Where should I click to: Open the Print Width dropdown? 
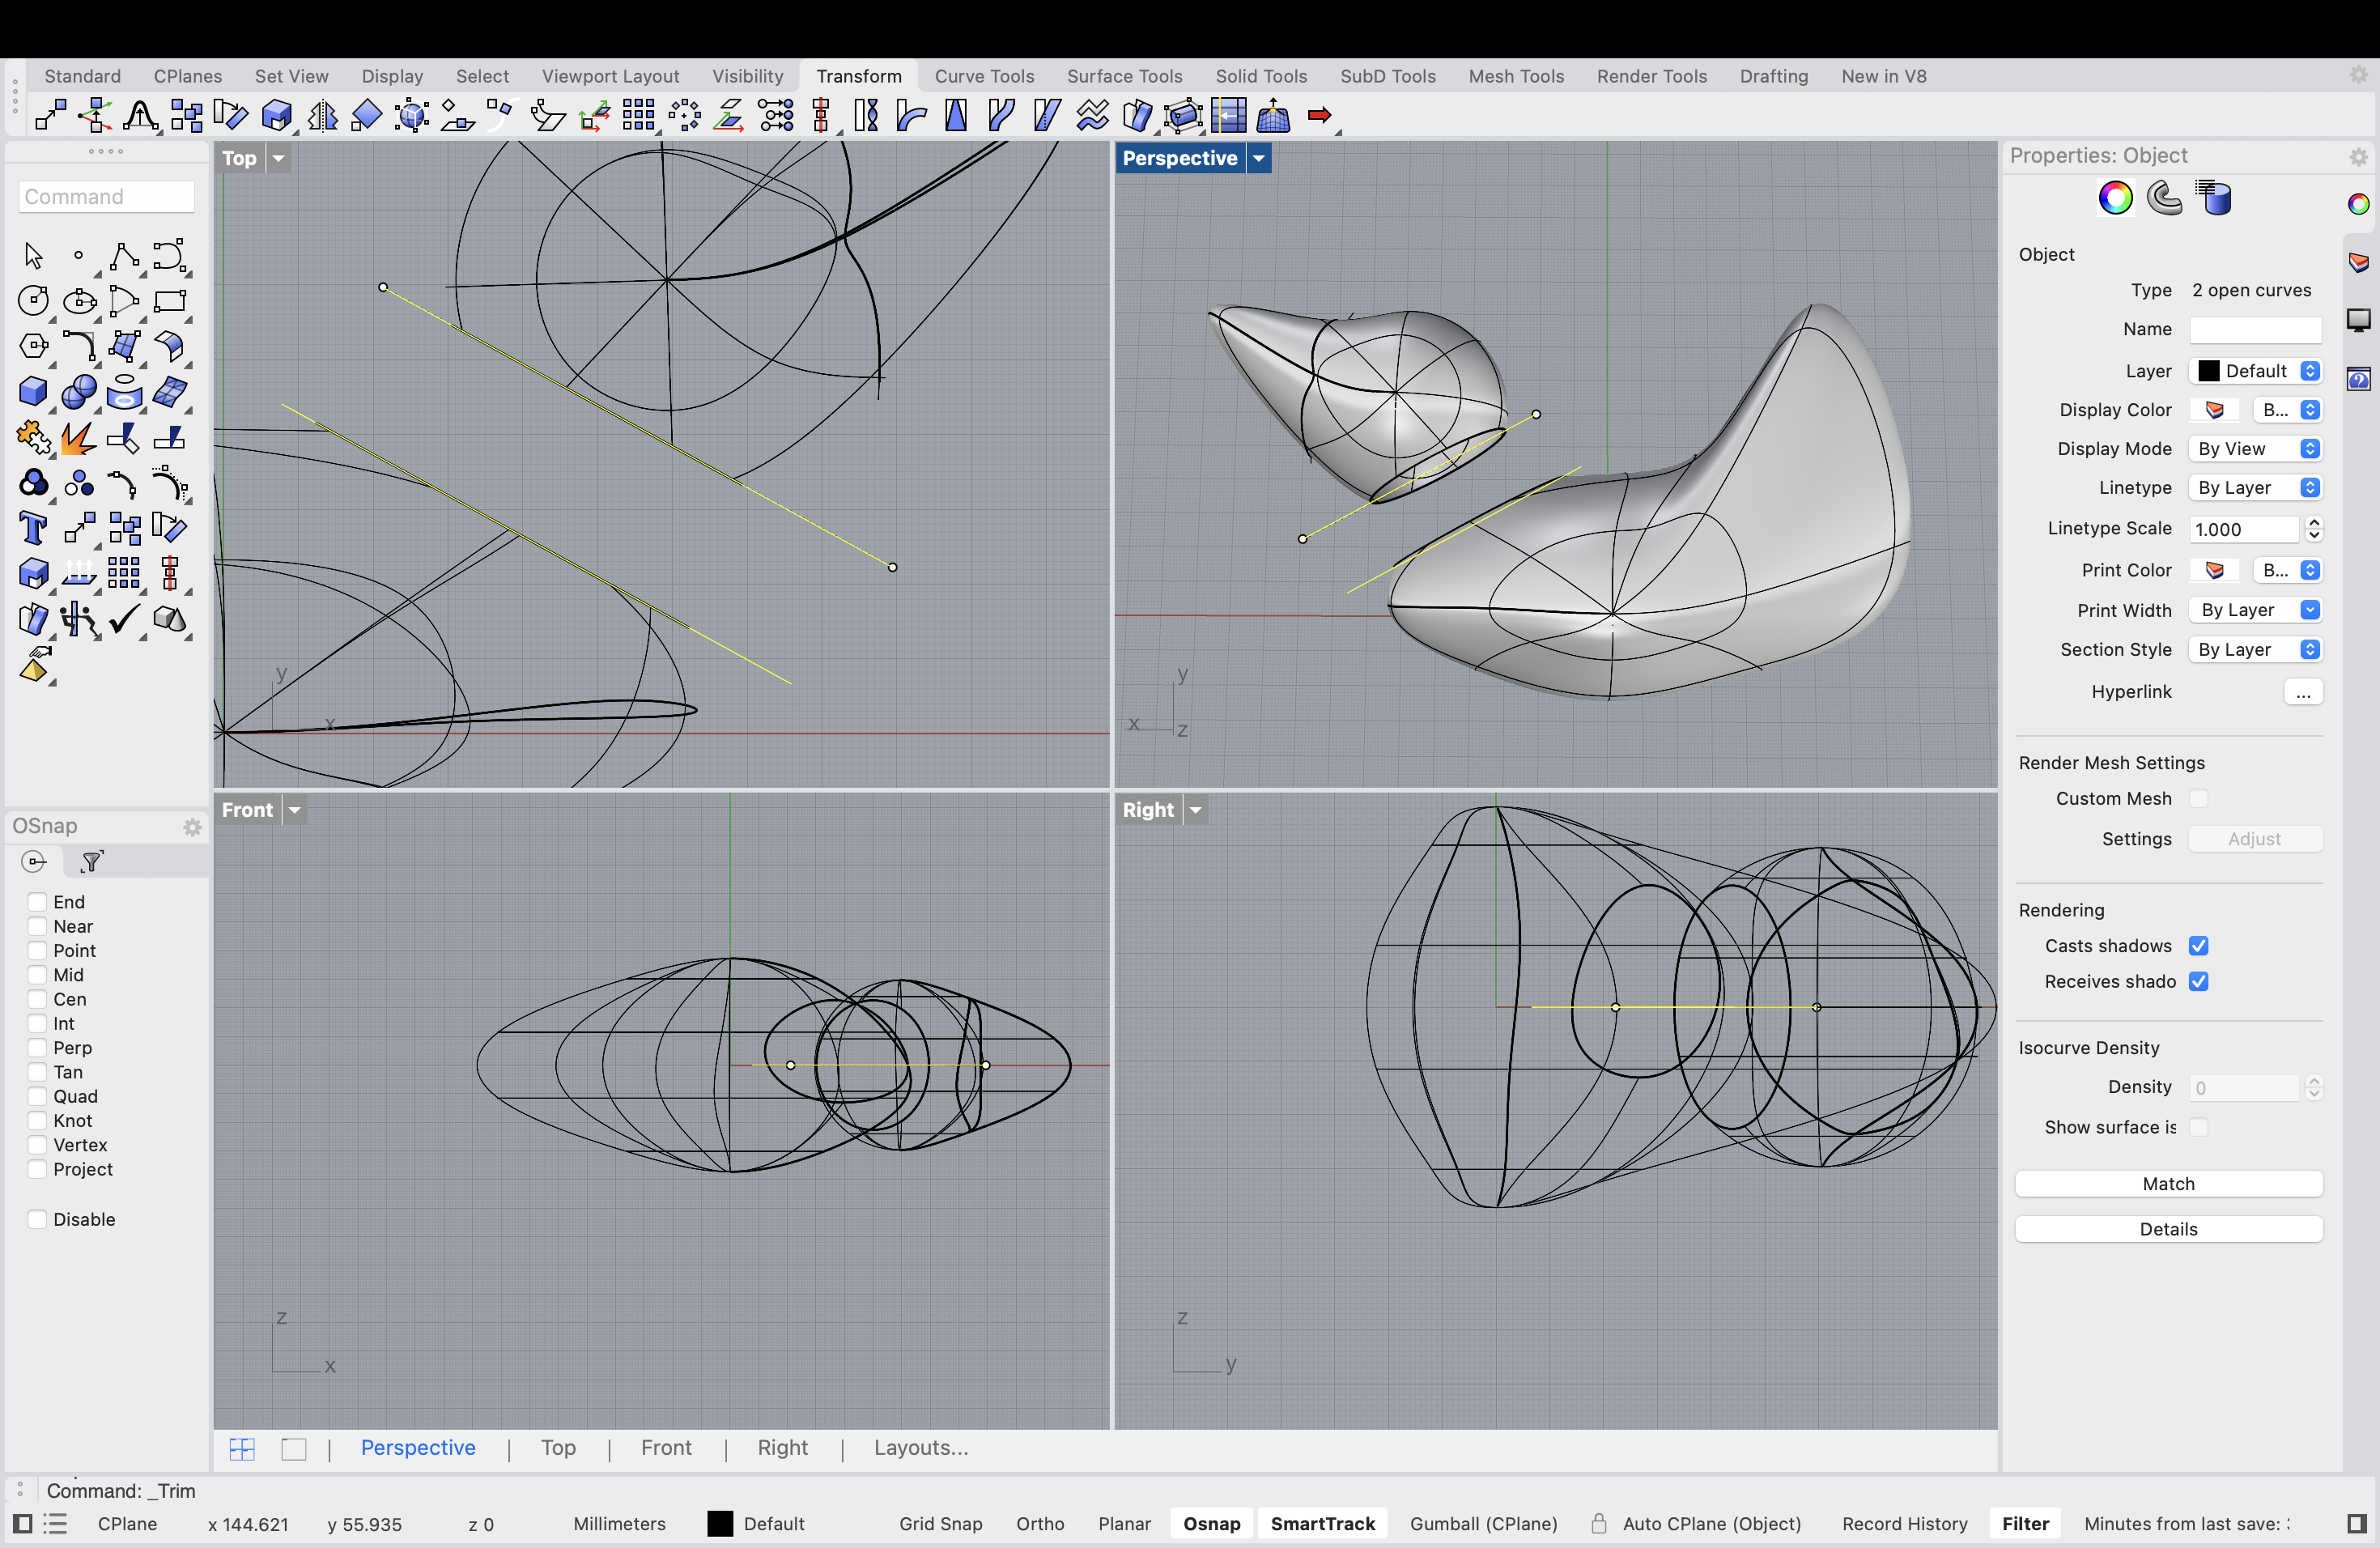point(2255,610)
